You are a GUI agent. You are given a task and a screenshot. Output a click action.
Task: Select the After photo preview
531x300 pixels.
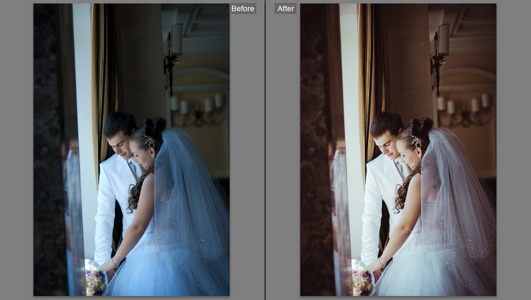398,150
